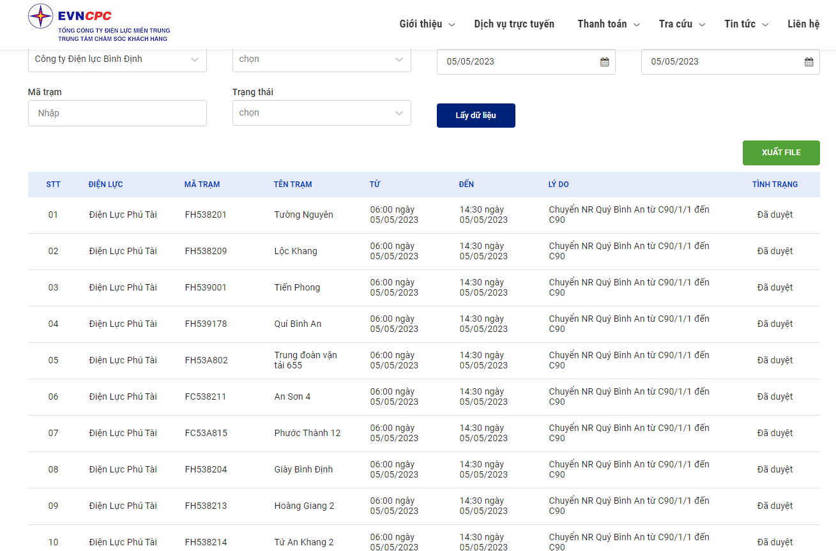The height and width of the screenshot is (551, 836).
Task: Click the EVNCPC star logo icon
Action: [x=41, y=16]
